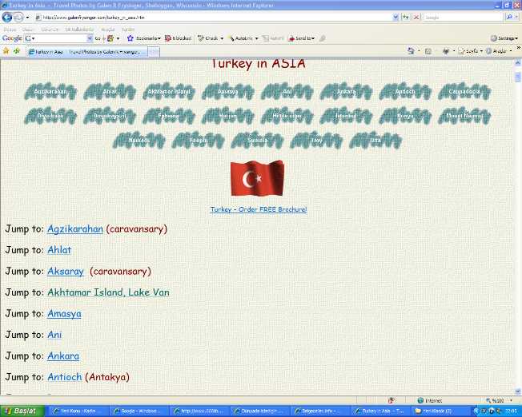This screenshot has height=417, width=522.
Task: Click the Ahlat brush-stroke button
Action: click(x=110, y=91)
